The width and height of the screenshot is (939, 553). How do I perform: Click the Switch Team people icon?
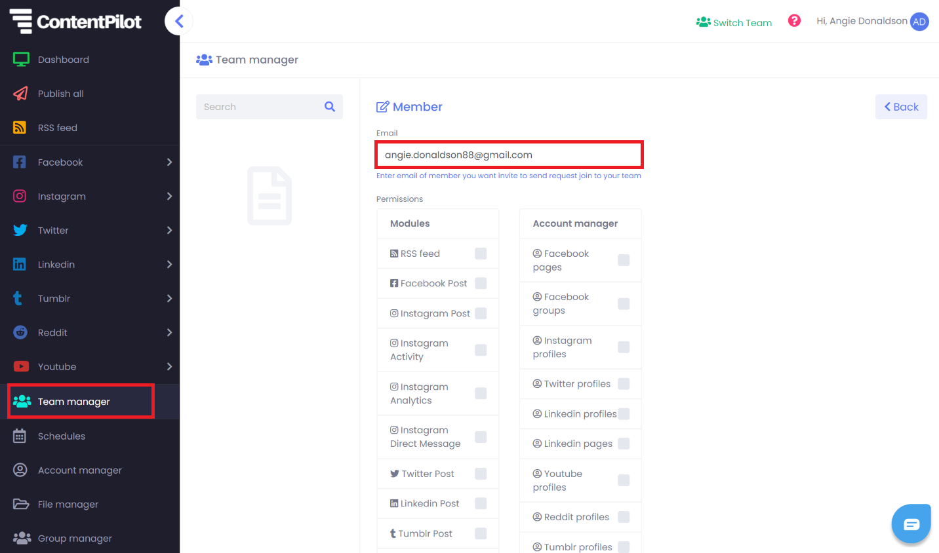pyautogui.click(x=704, y=22)
